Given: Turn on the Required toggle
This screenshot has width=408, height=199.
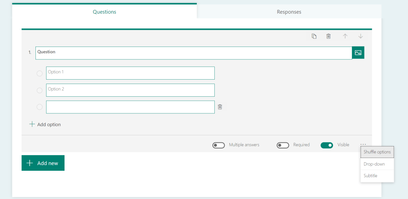Looking at the screenshot, I should coord(283,145).
